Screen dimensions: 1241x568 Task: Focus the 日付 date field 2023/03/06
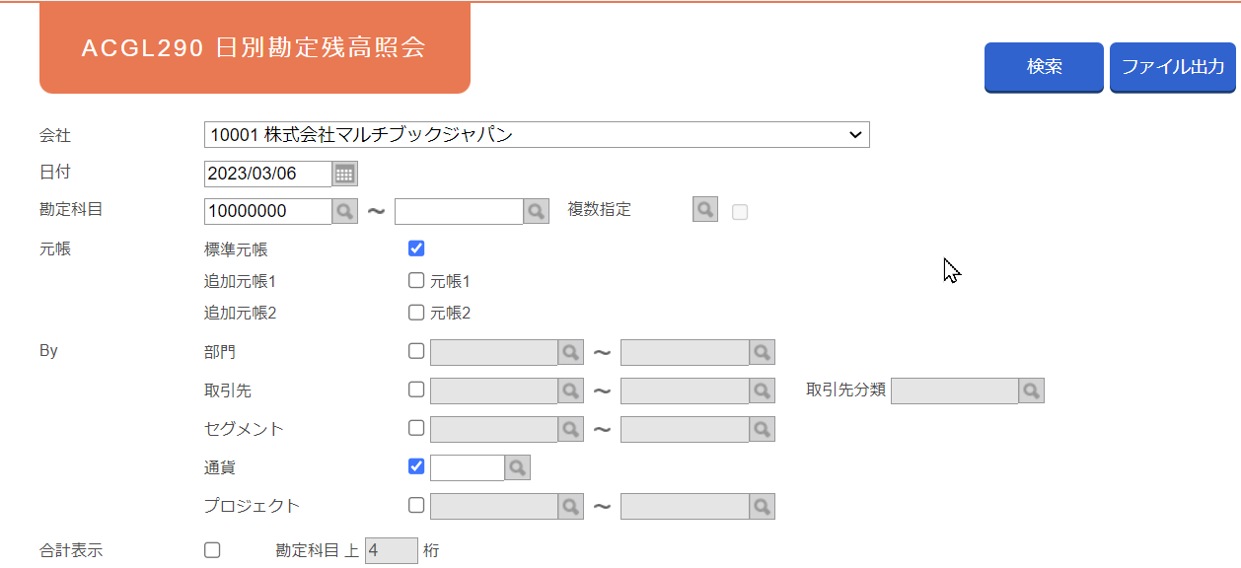pos(268,174)
